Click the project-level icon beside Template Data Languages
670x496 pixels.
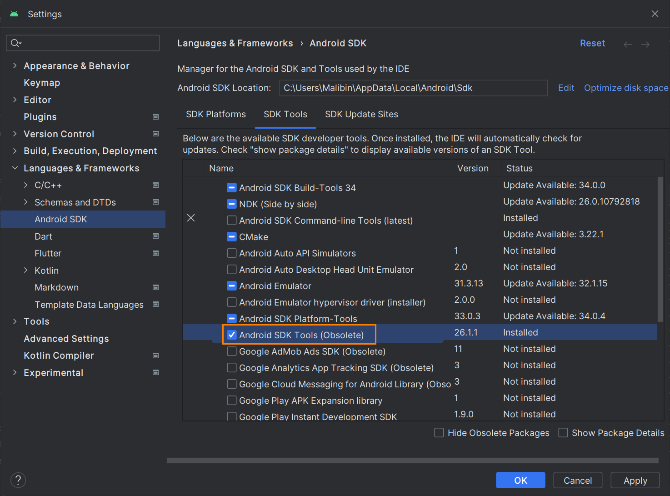click(x=156, y=304)
